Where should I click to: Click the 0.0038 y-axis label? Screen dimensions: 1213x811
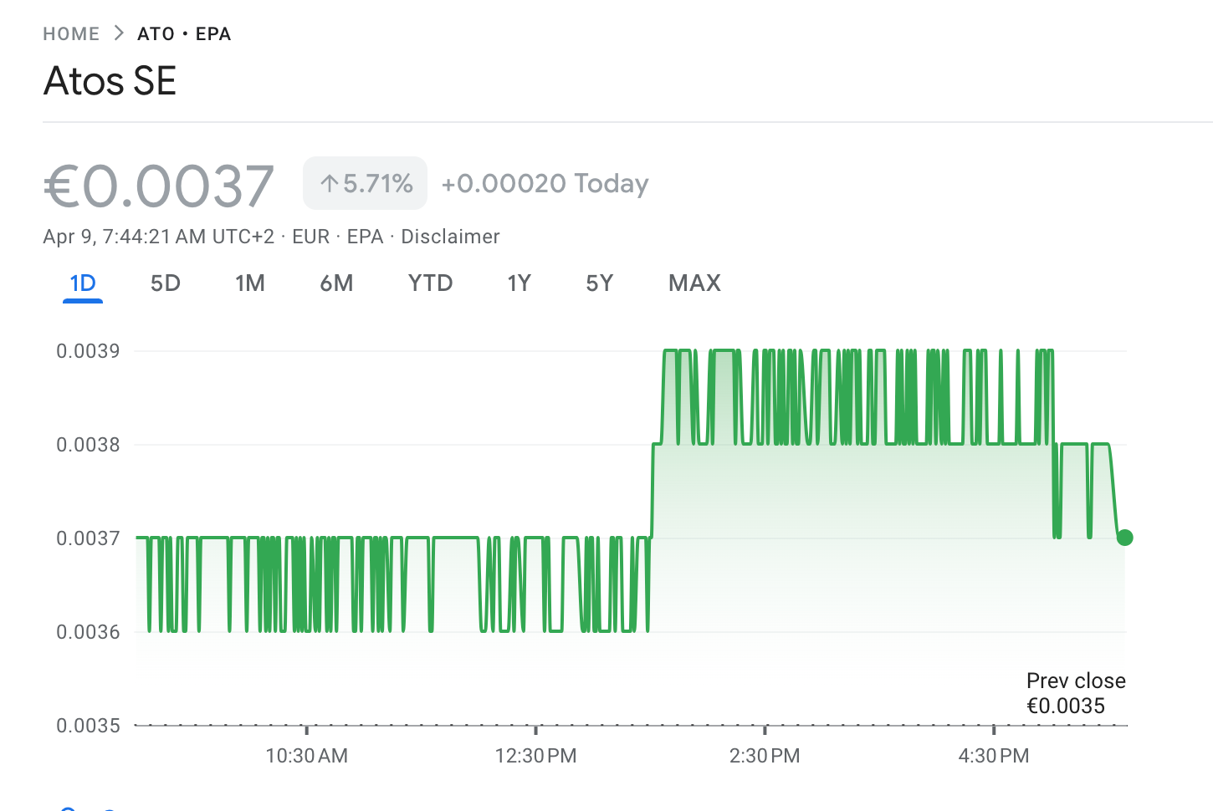[x=88, y=445]
